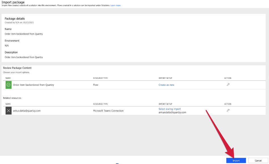Image resolution: width=269 pixels, height=164 pixels.
Task: Click the Review Package Content heading
Action: (17, 68)
